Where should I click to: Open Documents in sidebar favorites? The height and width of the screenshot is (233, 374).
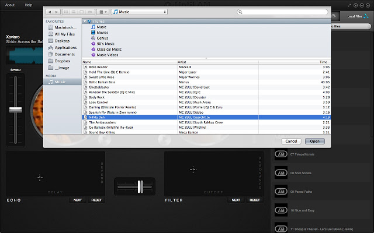tap(61, 54)
